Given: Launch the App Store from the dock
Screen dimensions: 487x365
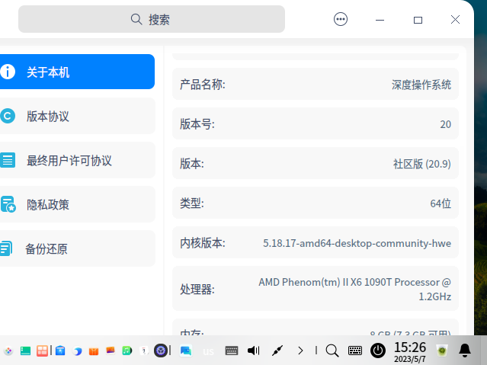Looking at the screenshot, I should point(60,351).
